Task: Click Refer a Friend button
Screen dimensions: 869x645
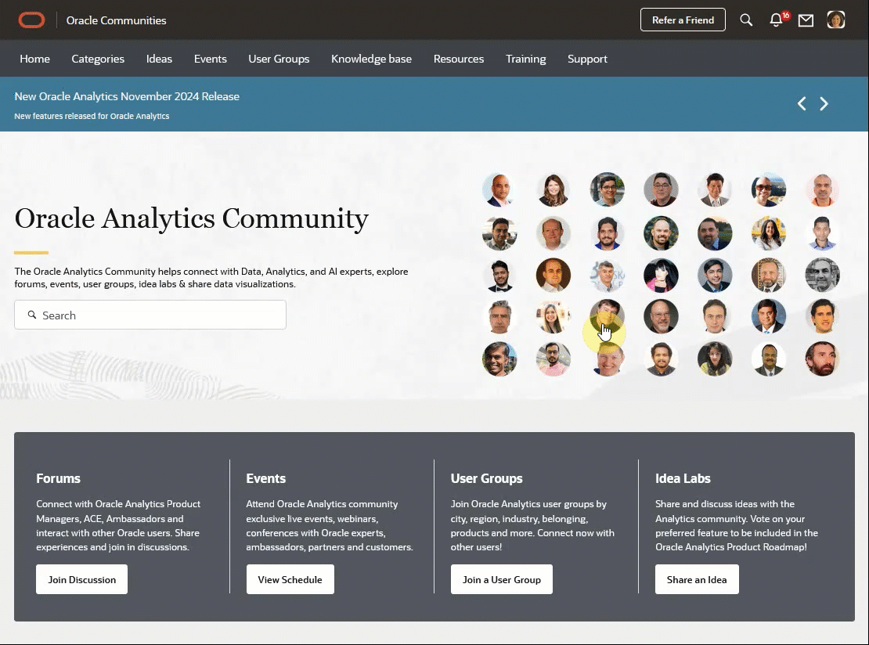Action: (683, 20)
